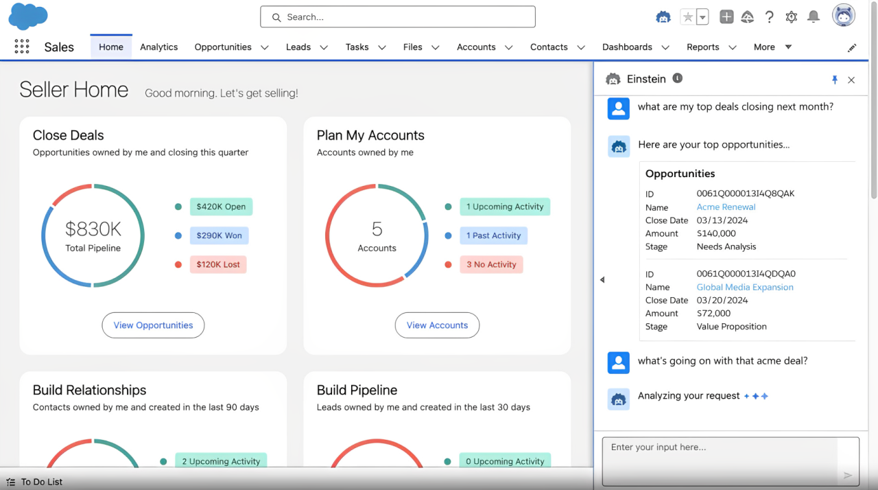This screenshot has width=878, height=490.
Task: Click the 2 Upcoming Activity badge
Action: 221,461
